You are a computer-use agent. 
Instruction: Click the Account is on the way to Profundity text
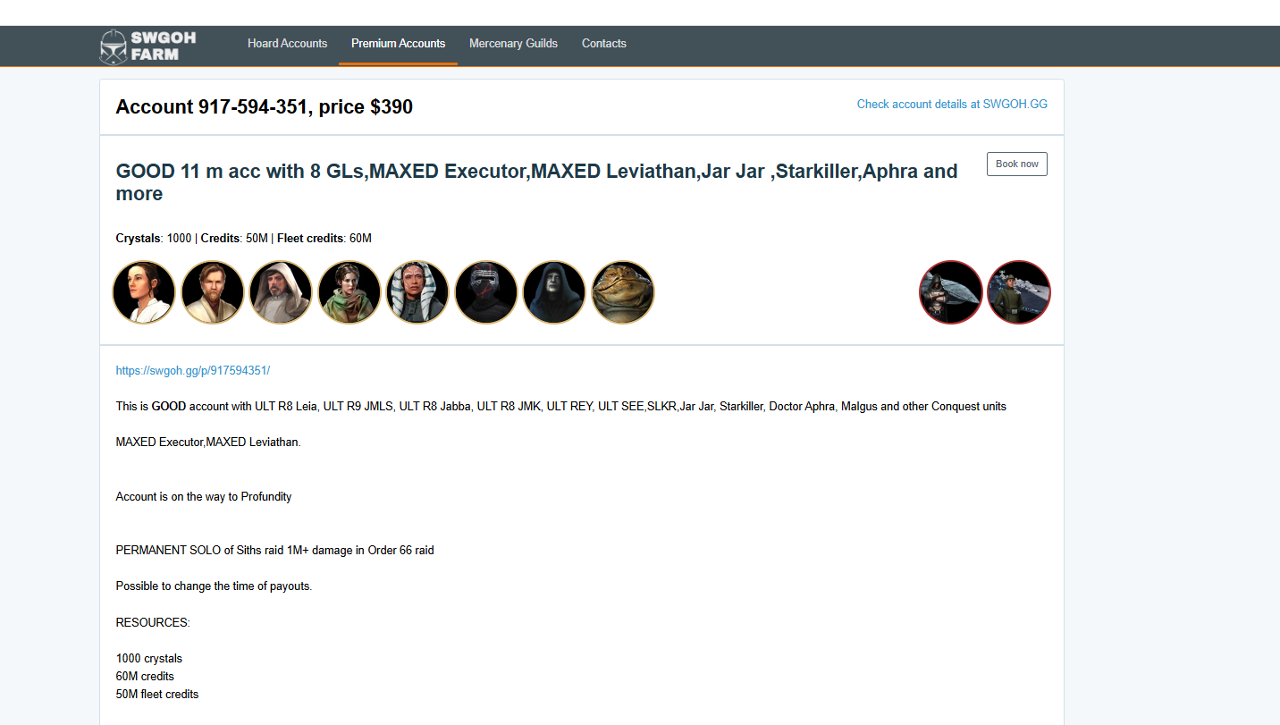click(x=204, y=496)
